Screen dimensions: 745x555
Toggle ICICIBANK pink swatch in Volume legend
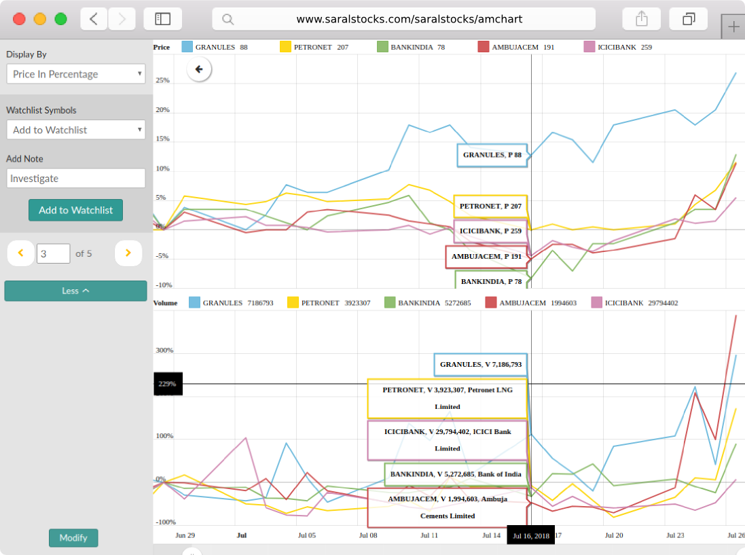click(x=597, y=302)
